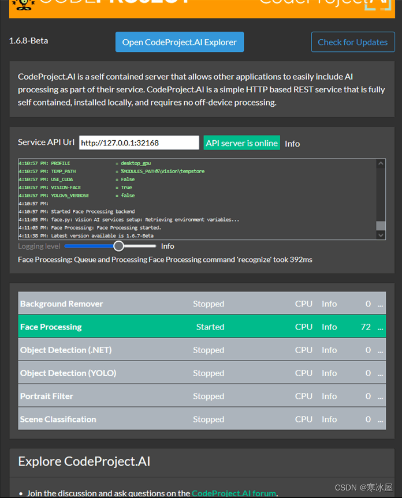Click Stopped status of Background Remover

209,304
